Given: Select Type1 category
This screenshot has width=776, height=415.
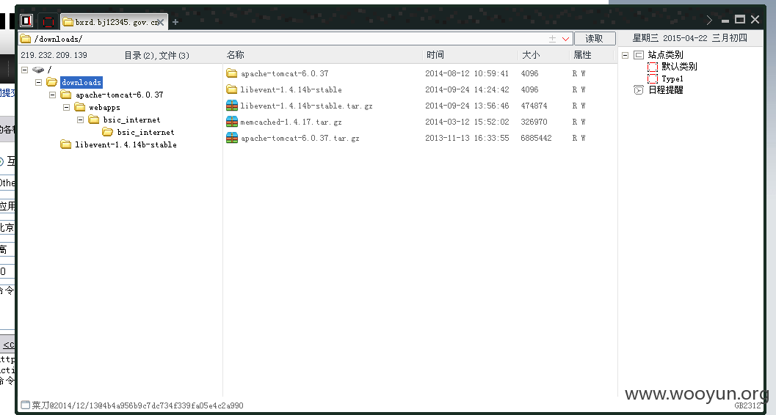Looking at the screenshot, I should pyautogui.click(x=672, y=78).
